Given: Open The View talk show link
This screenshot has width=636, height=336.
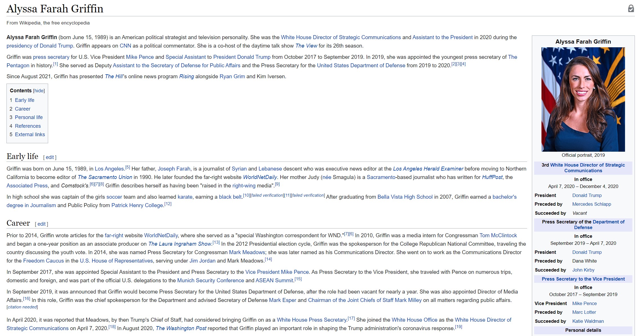Looking at the screenshot, I should [x=306, y=46].
